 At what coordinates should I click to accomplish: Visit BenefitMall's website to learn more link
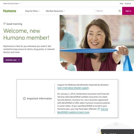(x=83, y=111)
